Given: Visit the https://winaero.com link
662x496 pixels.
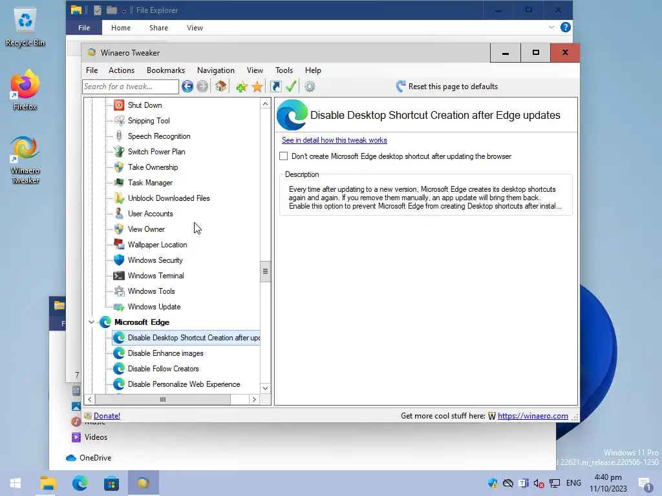Looking at the screenshot, I should 533,416.
